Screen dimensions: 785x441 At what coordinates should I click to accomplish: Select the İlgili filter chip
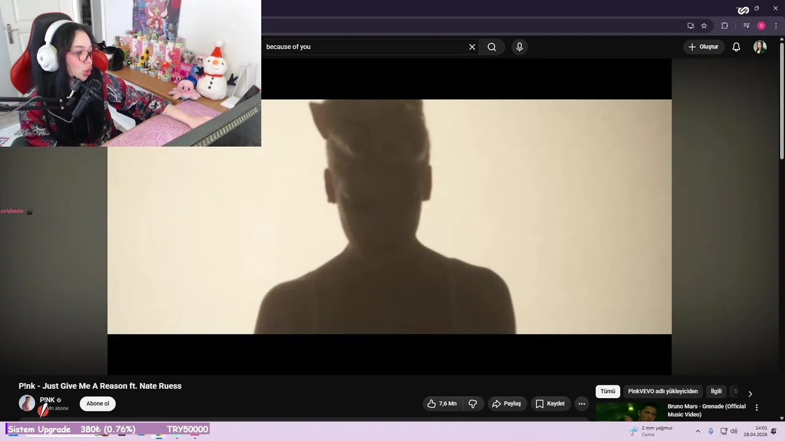716,391
